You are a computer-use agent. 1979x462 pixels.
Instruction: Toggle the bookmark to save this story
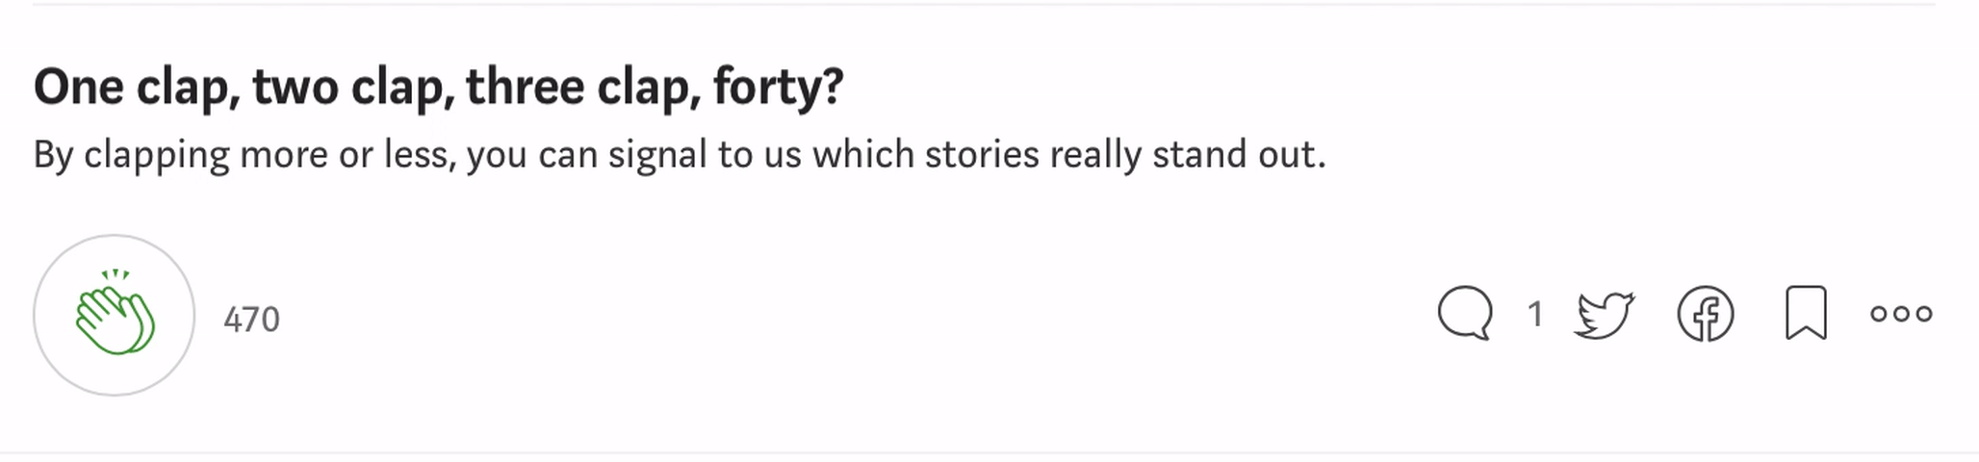(x=1806, y=313)
